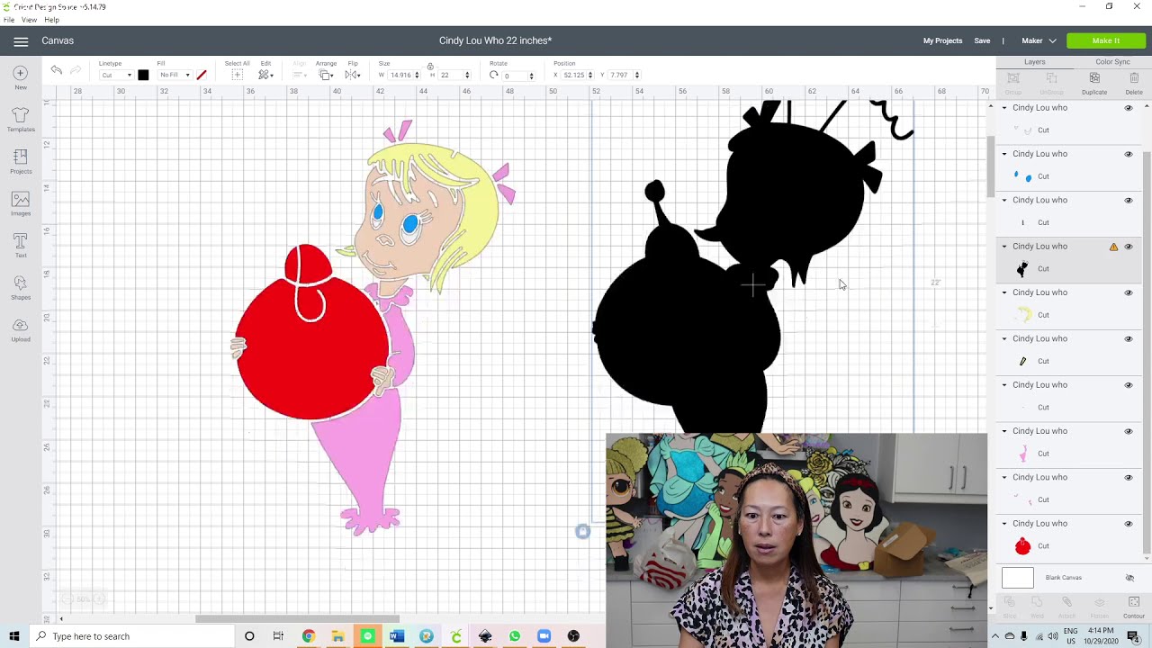This screenshot has width=1152, height=648.
Task: Click the Delete layer icon
Action: click(x=1134, y=83)
